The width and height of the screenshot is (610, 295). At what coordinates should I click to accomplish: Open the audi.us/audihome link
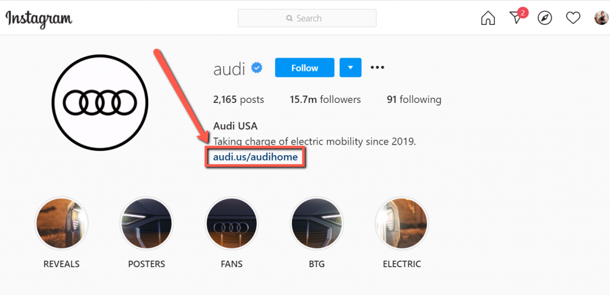click(255, 157)
